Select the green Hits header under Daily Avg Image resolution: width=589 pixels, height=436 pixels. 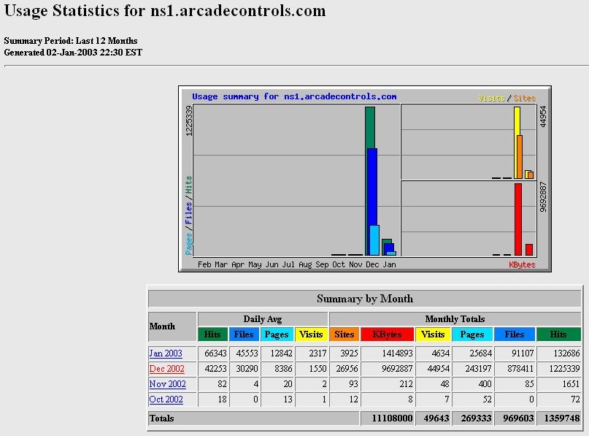[212, 334]
